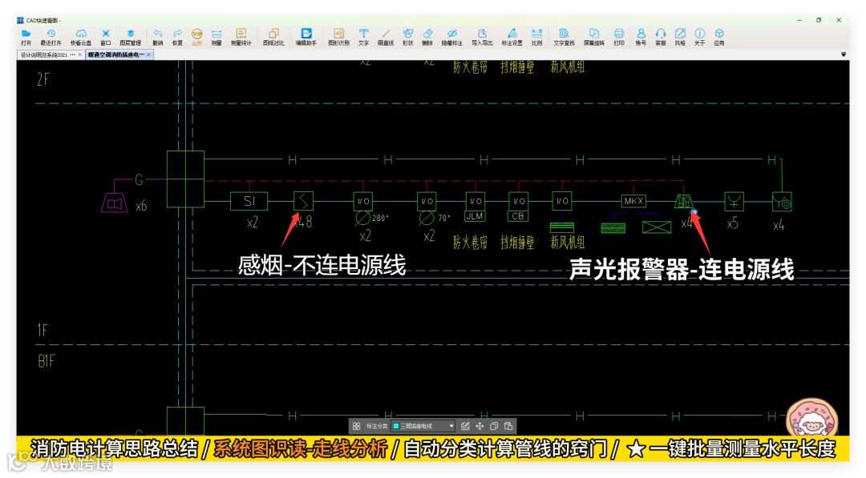Click the sheep mascot avatar
This screenshot has height=478, width=866.
tap(811, 419)
